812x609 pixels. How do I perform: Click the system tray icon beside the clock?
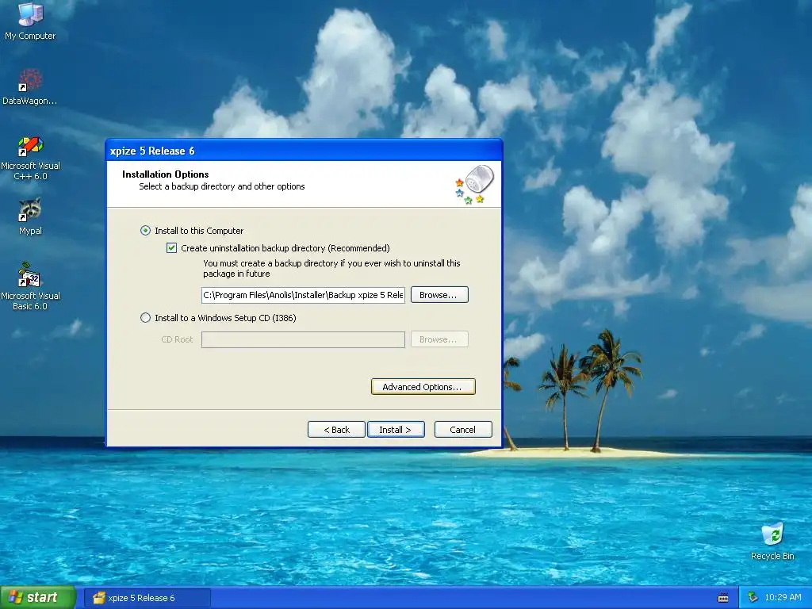pos(753,598)
